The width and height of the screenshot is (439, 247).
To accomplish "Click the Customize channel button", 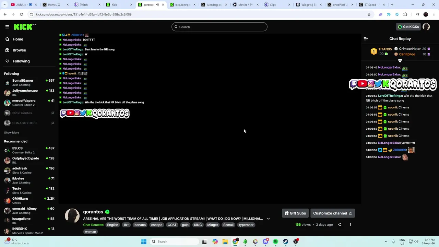I will point(332,213).
